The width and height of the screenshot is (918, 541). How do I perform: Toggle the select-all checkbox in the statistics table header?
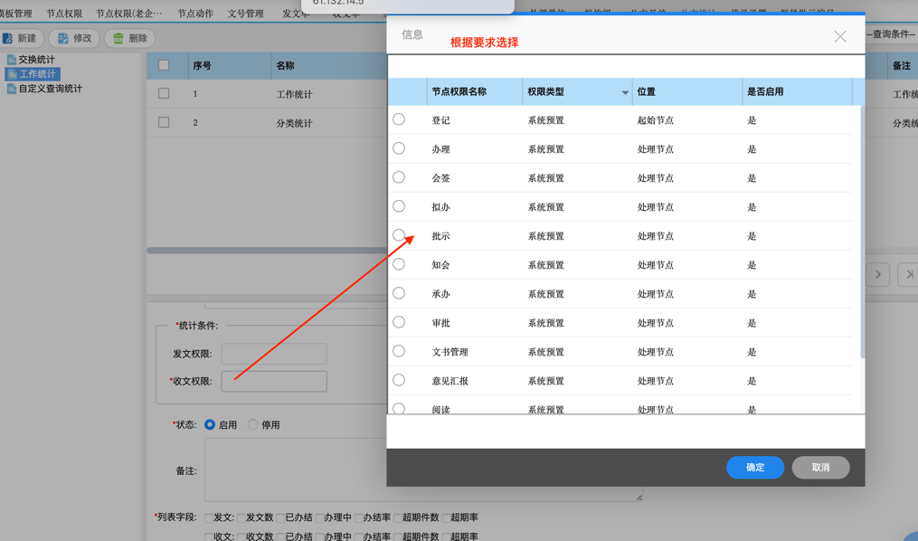click(x=164, y=64)
